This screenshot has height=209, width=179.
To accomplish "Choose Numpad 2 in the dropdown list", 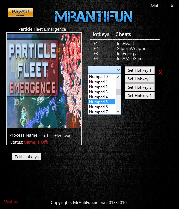I will click(x=102, y=87).
